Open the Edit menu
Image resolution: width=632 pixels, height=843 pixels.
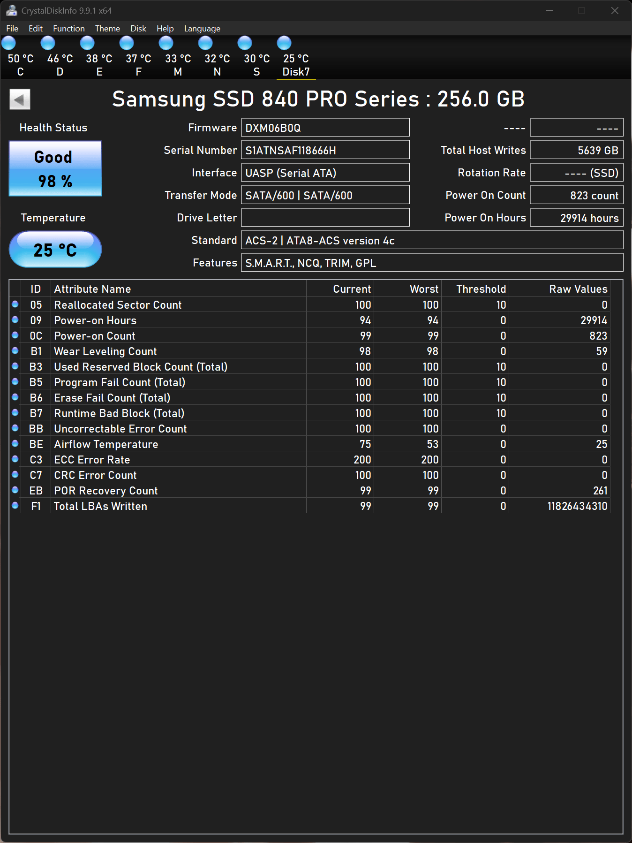(x=36, y=29)
